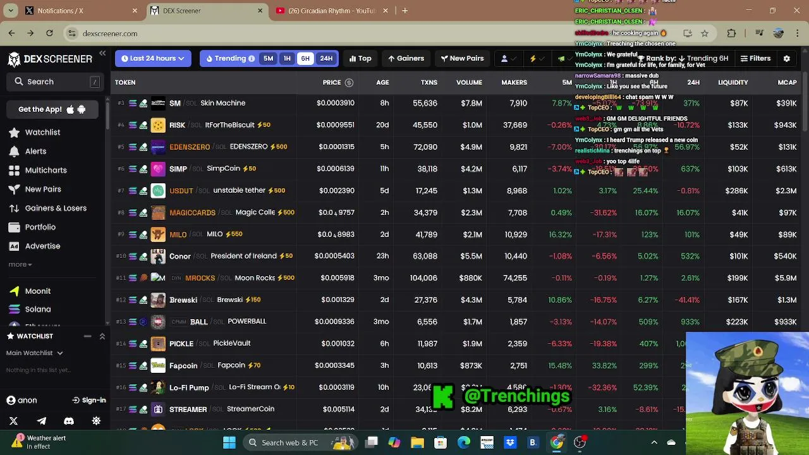Show hidden tray icons chevron on taskbar
Screen dimensions: 809x455
pos(654,442)
